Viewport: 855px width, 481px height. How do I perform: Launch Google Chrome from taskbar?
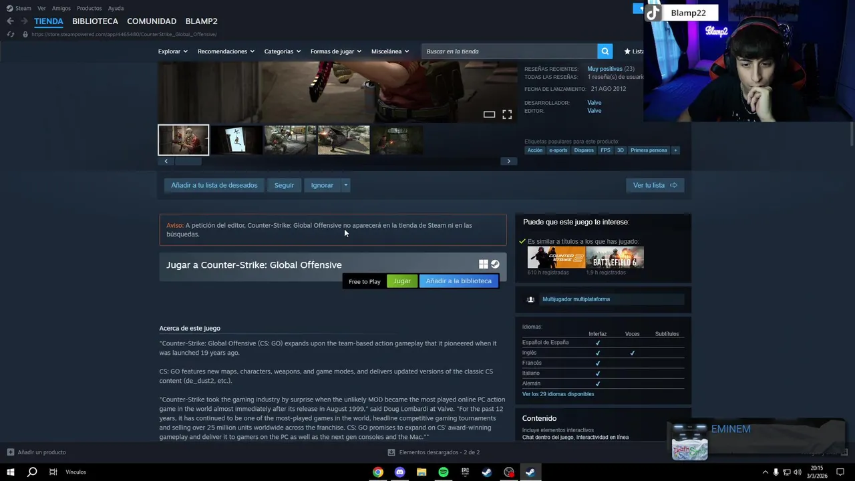378,472
